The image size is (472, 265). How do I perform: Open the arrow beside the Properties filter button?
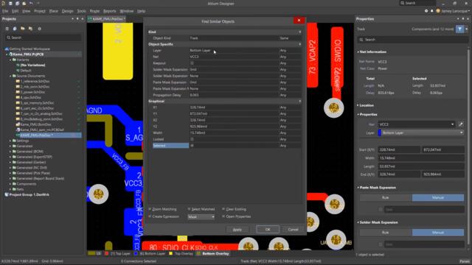pos(467,29)
